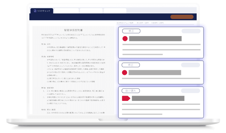Open the last blank tab in the tab row

point(115,11)
